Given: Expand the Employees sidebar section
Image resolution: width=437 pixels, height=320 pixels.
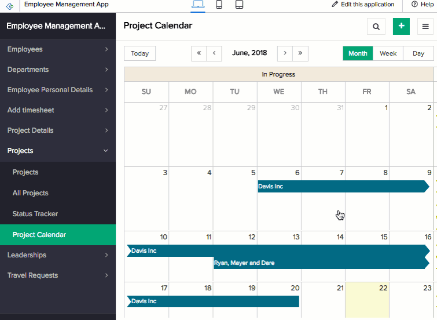Looking at the screenshot, I should point(58,49).
